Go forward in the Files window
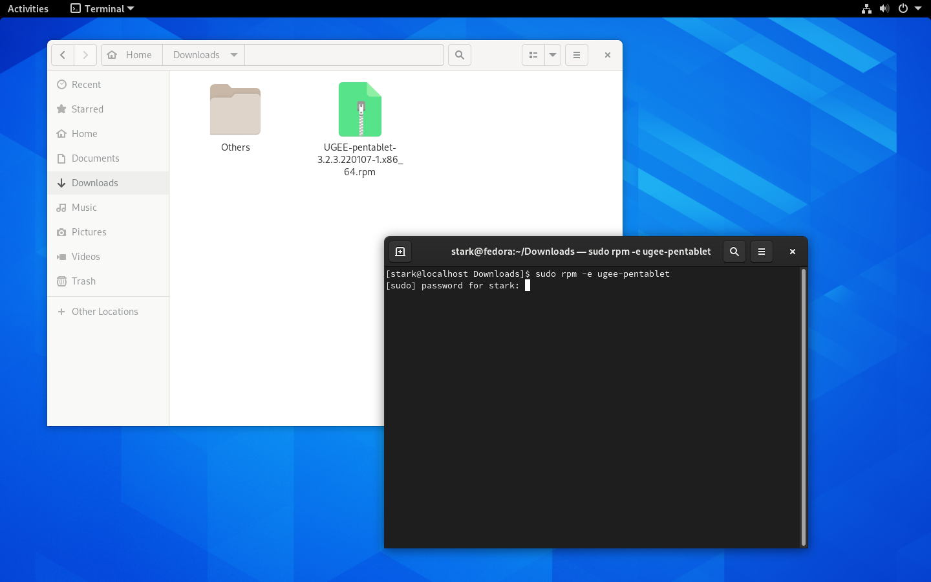The width and height of the screenshot is (931, 582). [85, 55]
